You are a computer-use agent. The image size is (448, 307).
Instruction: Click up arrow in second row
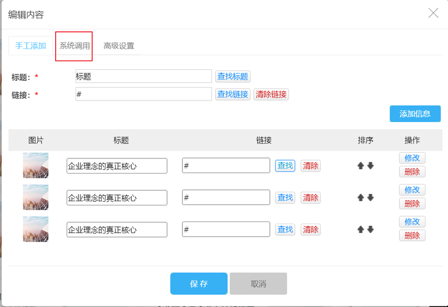pyautogui.click(x=360, y=198)
